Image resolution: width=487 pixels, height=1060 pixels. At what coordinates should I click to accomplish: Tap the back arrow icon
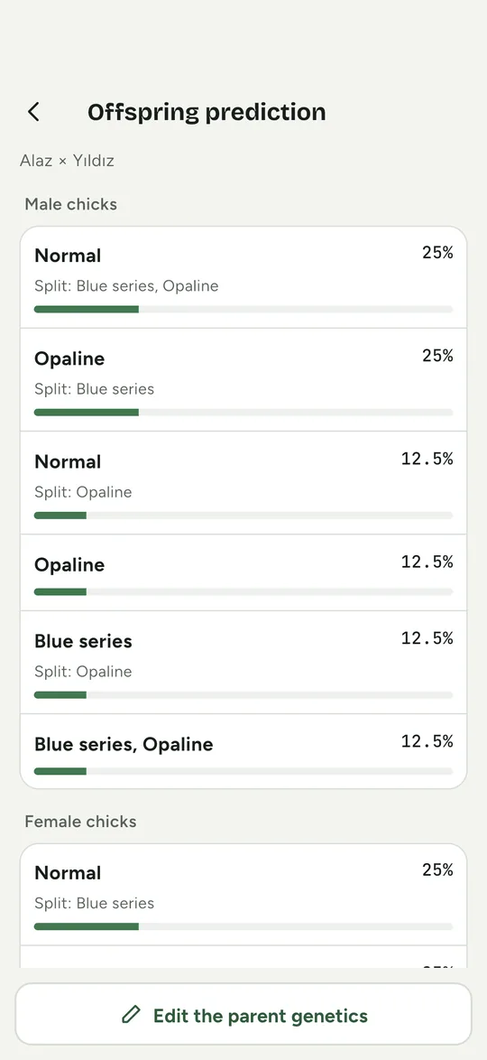click(x=33, y=112)
